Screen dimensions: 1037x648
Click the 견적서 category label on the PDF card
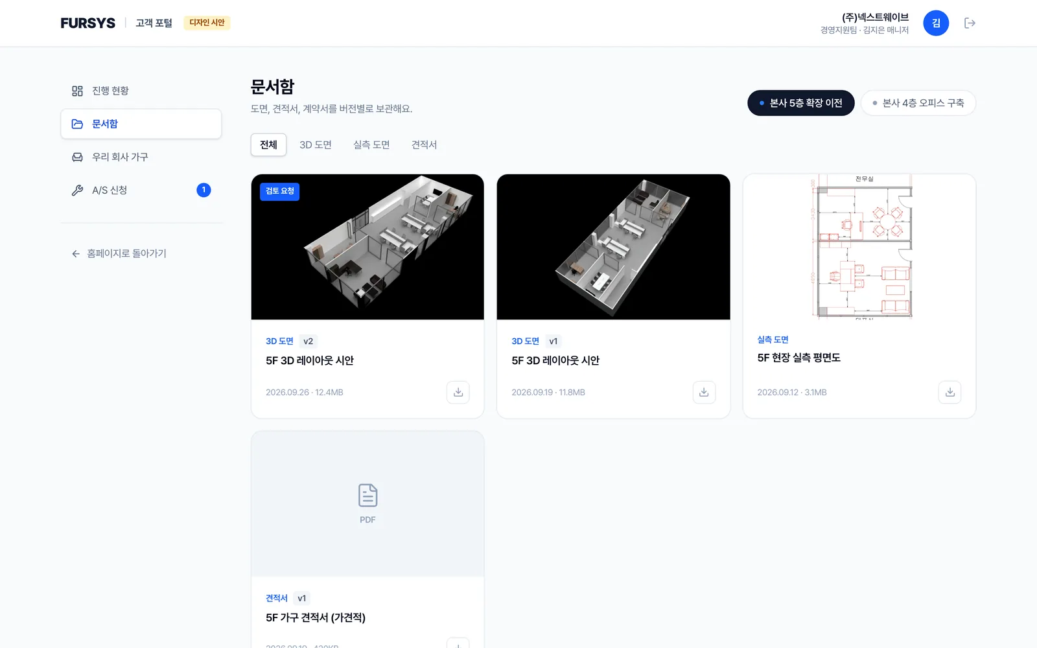point(277,598)
